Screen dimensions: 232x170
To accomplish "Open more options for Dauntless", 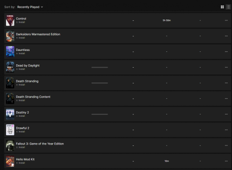I will click(226, 51).
